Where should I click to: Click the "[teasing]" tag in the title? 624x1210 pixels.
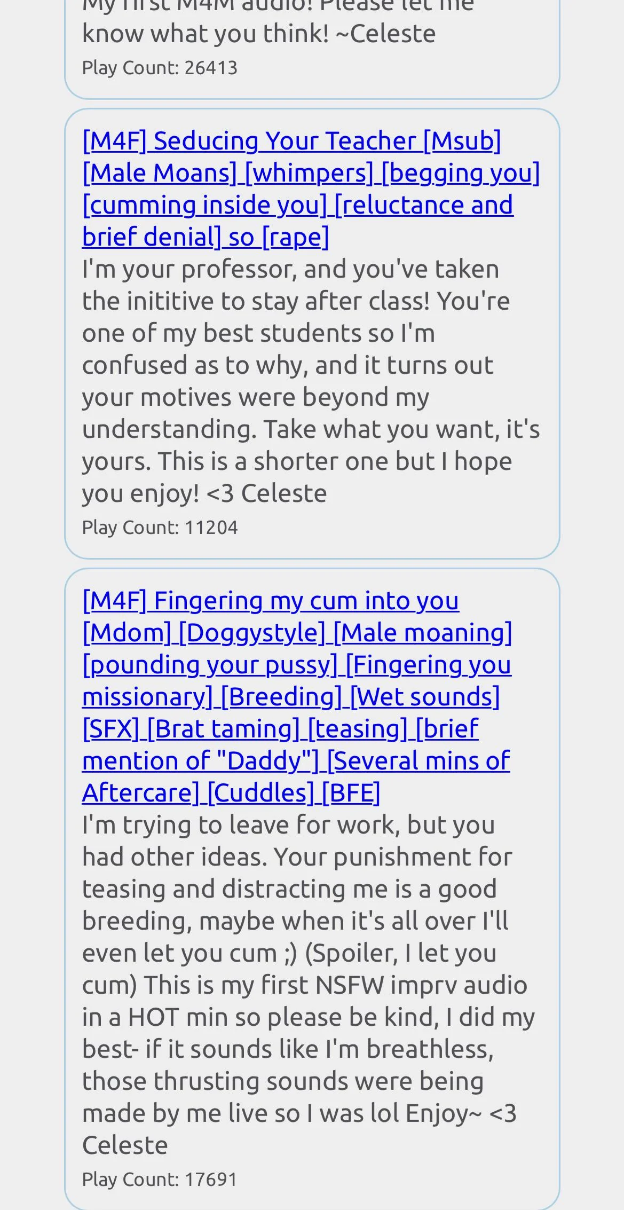coord(358,729)
